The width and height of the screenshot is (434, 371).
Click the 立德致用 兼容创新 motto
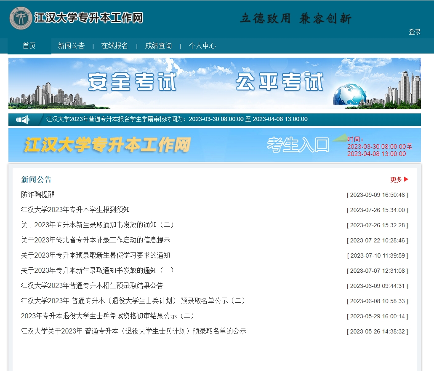[x=296, y=19]
